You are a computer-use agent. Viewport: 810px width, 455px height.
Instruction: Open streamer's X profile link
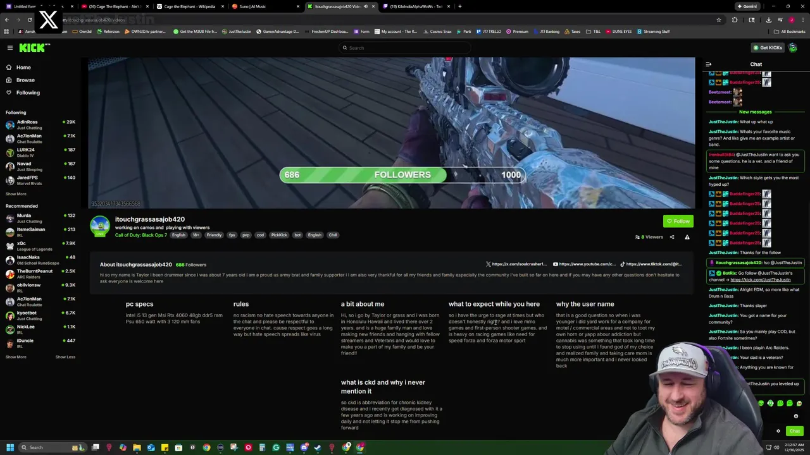click(x=516, y=264)
